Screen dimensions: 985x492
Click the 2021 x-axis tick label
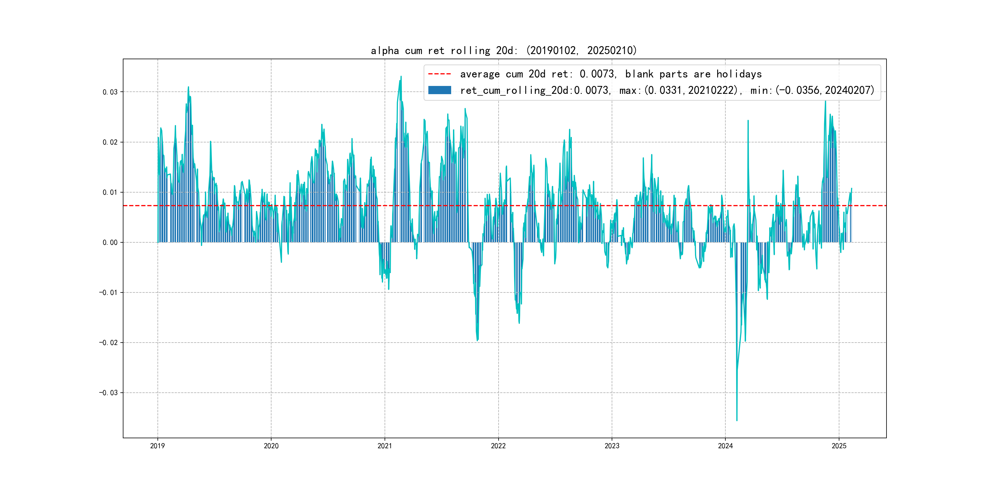385,446
